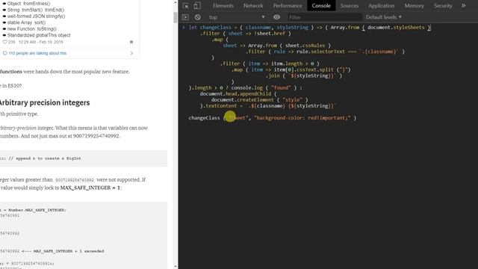Click the page scrollbar thumb
This screenshot has width=478, height=269.
point(176,17)
